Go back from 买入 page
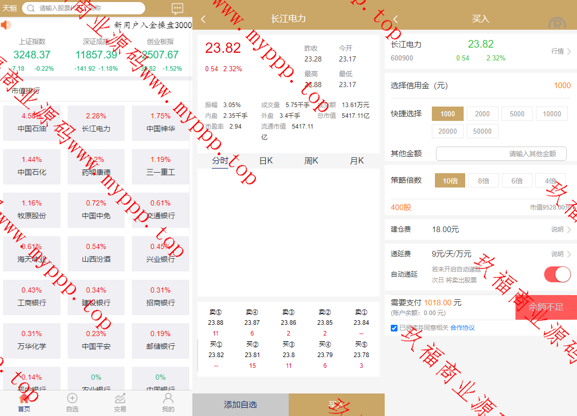This screenshot has width=577, height=416. point(395,19)
